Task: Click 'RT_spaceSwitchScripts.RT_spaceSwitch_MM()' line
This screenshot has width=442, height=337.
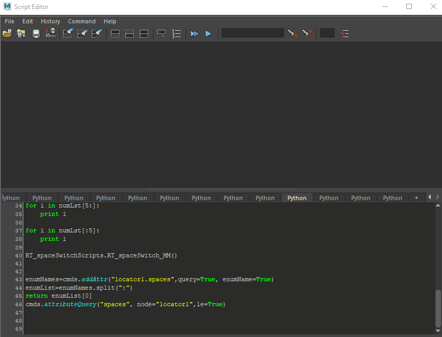Action: coord(101,256)
